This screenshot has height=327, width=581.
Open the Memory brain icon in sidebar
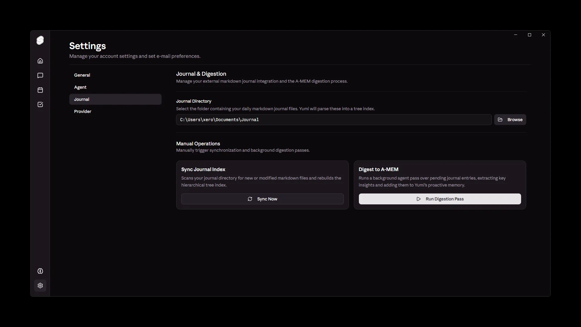40,271
